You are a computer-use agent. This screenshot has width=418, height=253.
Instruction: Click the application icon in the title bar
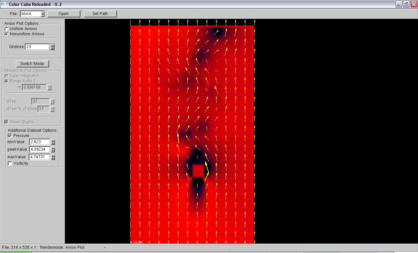pyautogui.click(x=3, y=4)
